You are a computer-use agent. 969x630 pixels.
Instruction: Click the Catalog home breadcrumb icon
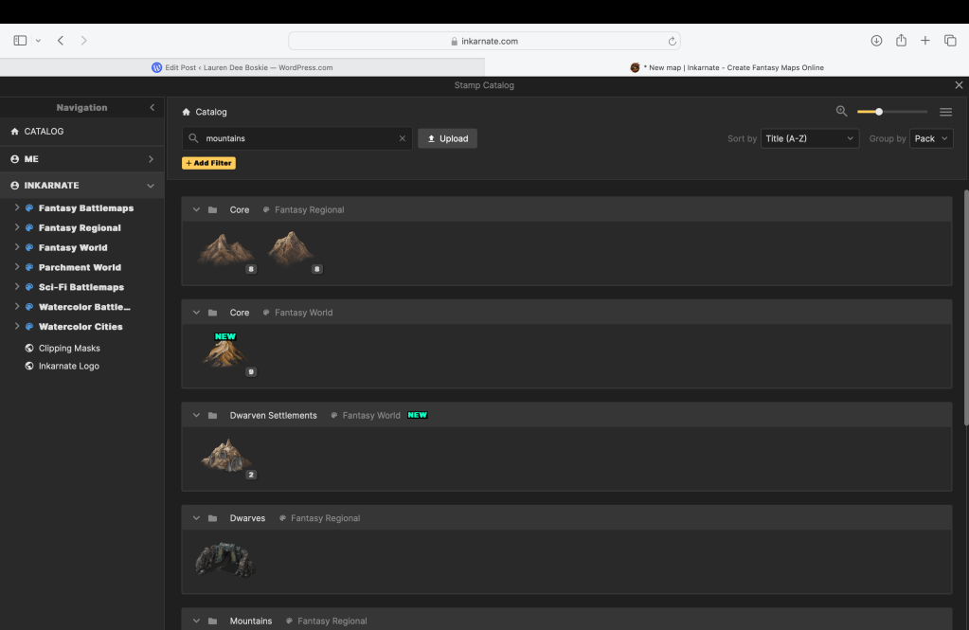[x=187, y=112]
